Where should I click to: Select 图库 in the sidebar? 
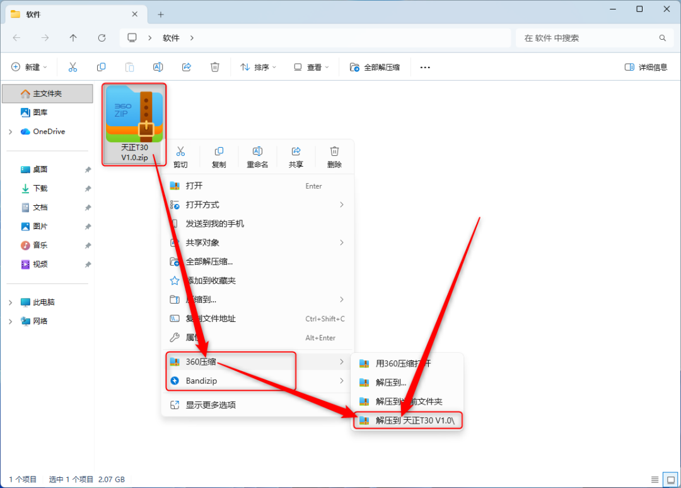tap(48, 112)
